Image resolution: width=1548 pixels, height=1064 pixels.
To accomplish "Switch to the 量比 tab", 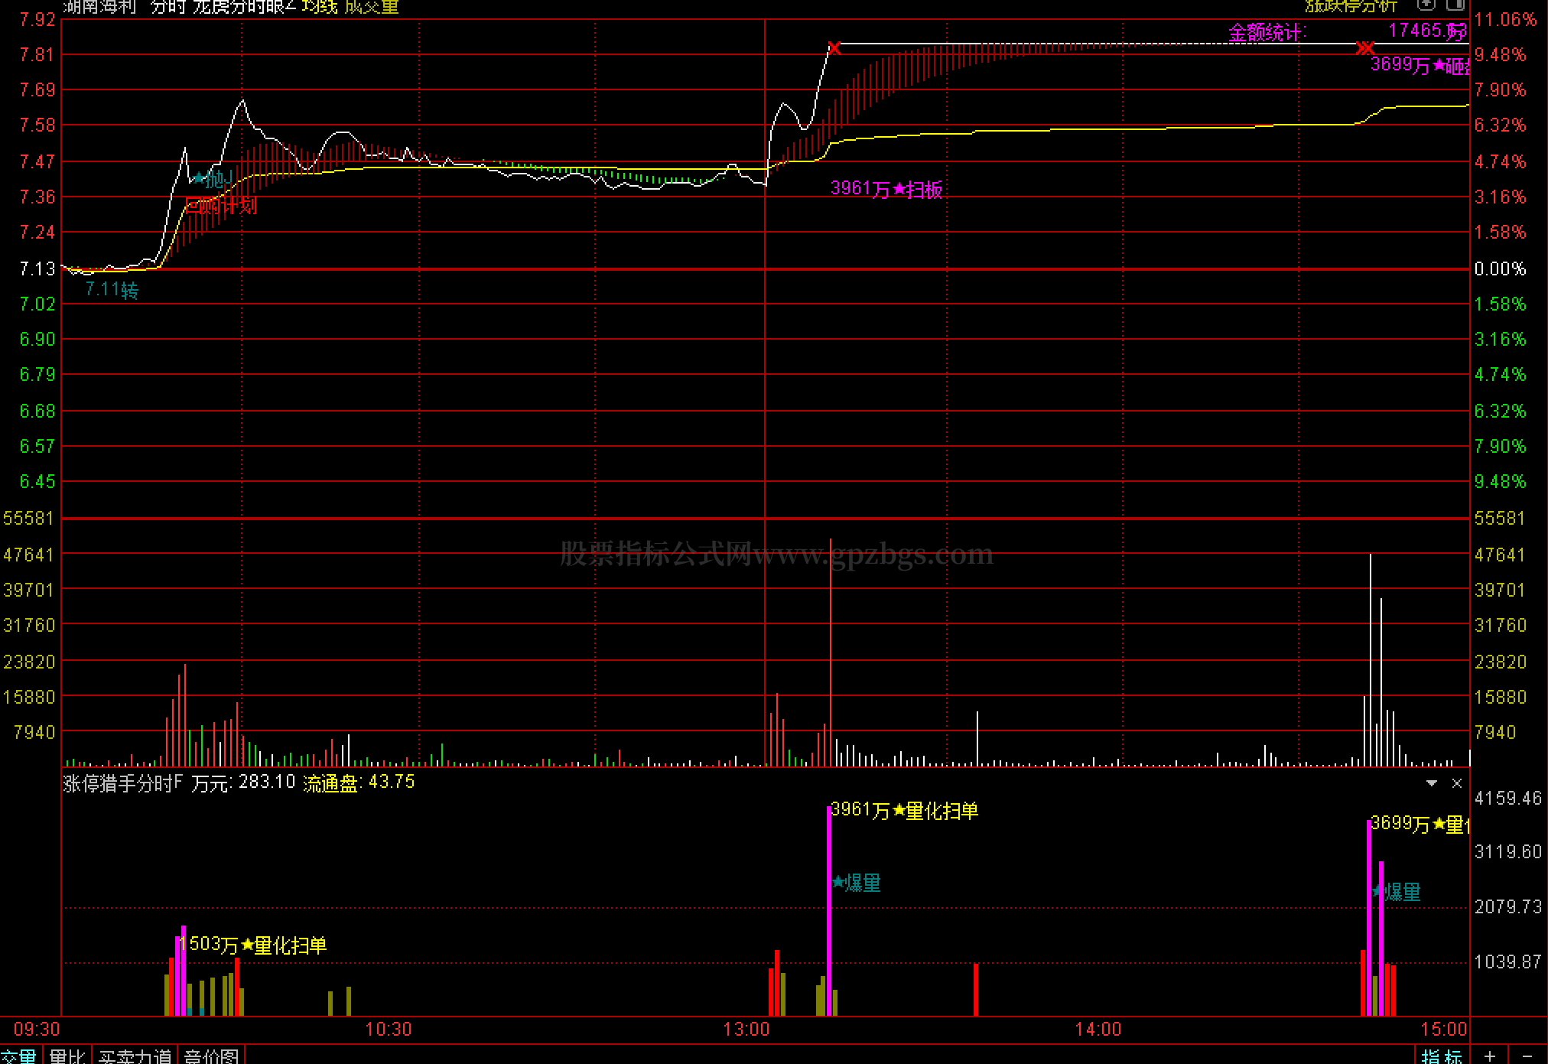I will coord(67,1056).
